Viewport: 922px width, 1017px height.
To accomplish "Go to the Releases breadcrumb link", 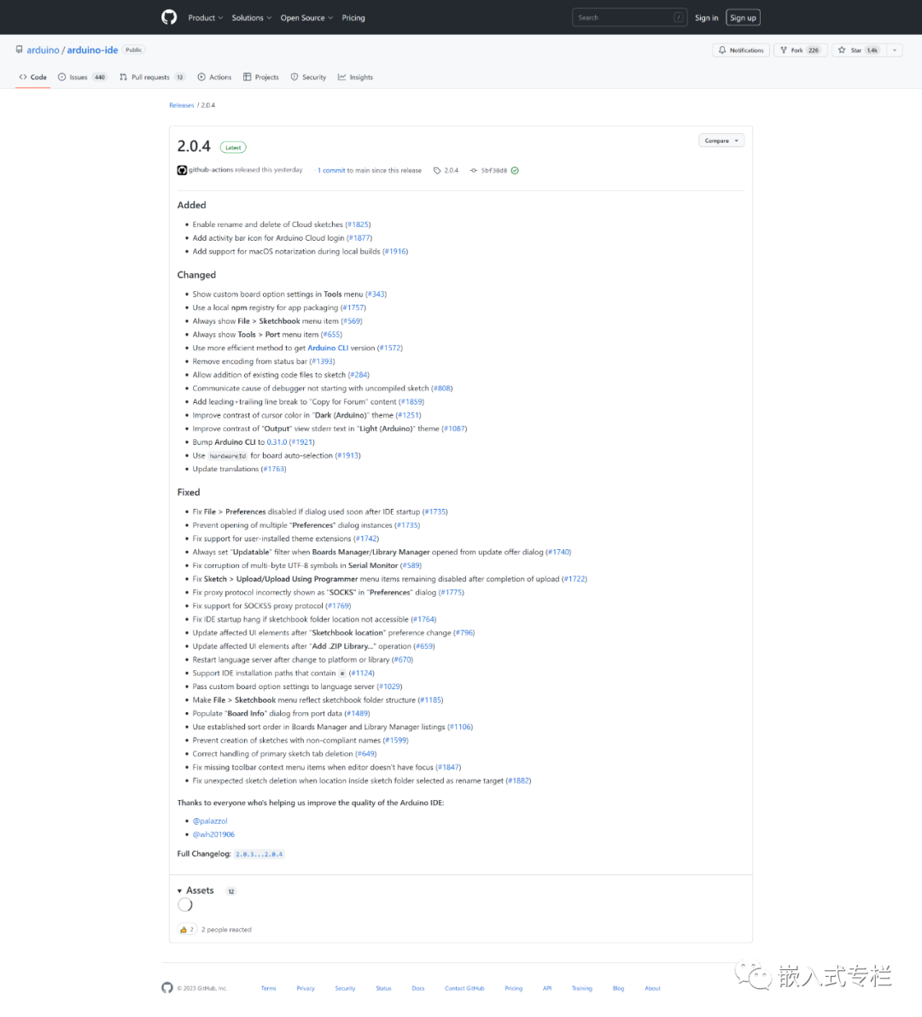I will (x=182, y=105).
